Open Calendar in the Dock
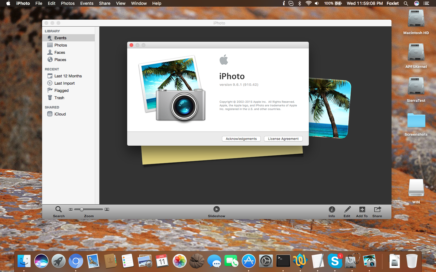Image resolution: width=436 pixels, height=272 pixels. pyautogui.click(x=162, y=261)
